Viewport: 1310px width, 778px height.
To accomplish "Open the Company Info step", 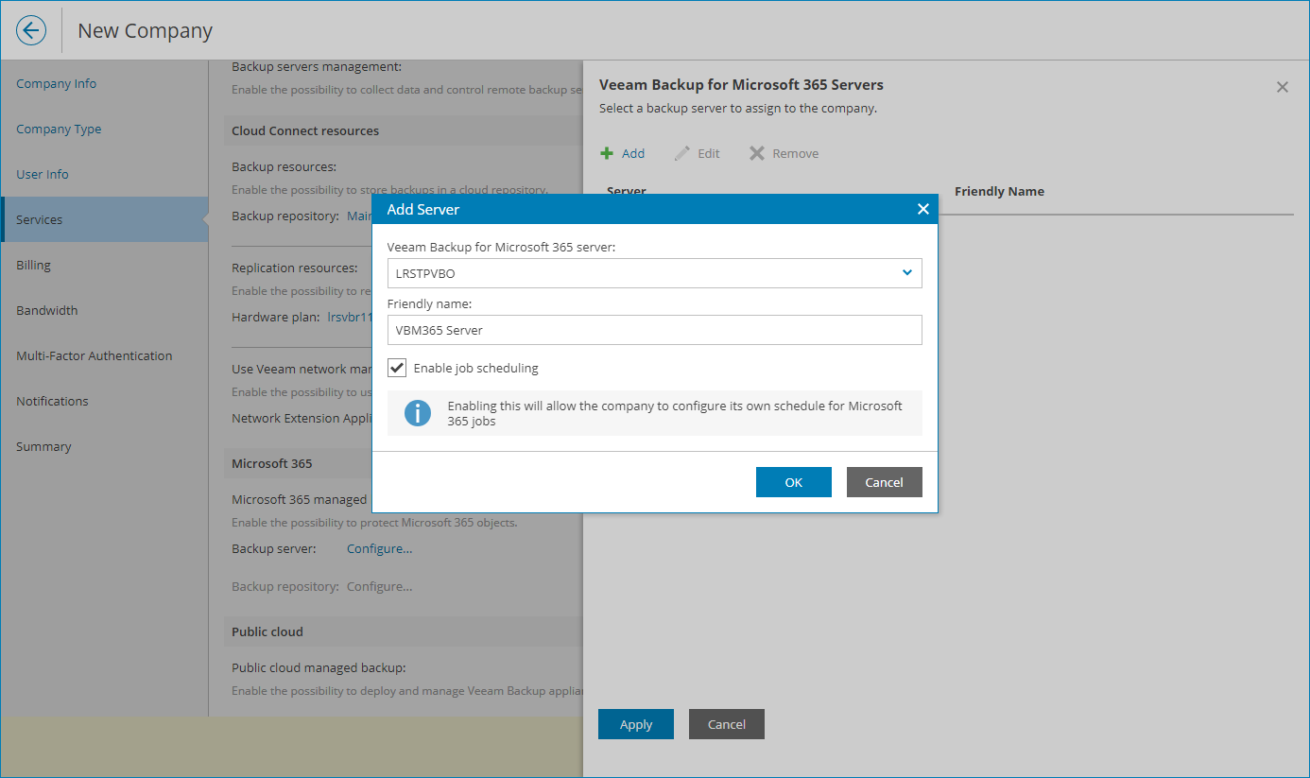I will [x=57, y=83].
